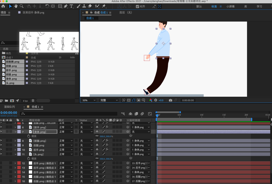This screenshot has width=272, height=184.
Task: Uncheck the 对齐 snapping checkbox
Action: (x=137, y=6)
